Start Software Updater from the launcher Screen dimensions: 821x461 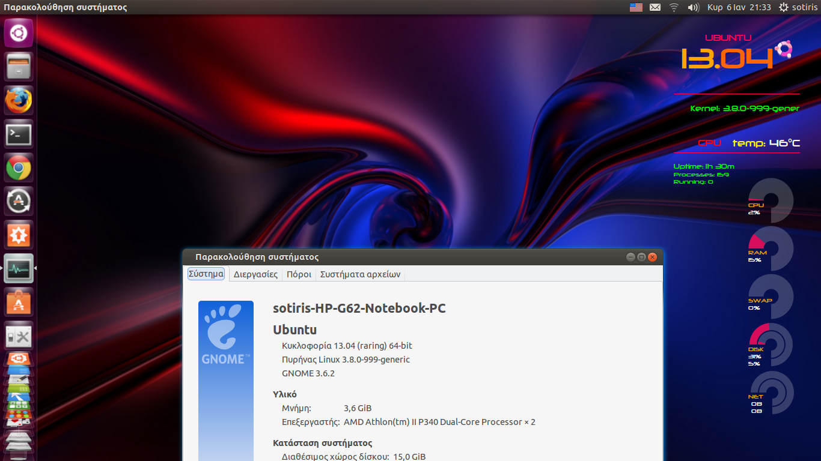(19, 202)
